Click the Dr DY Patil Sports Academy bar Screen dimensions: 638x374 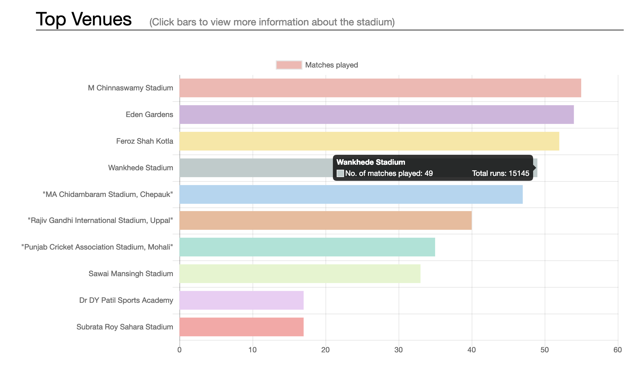click(x=241, y=300)
